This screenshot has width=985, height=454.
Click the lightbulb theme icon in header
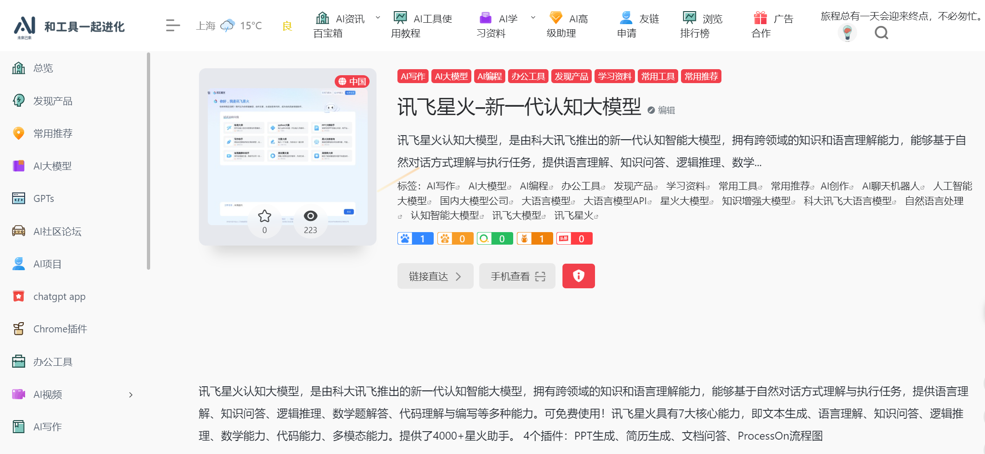coord(847,33)
